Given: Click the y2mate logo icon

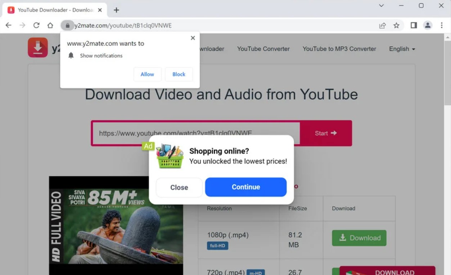Looking at the screenshot, I should (x=38, y=47).
